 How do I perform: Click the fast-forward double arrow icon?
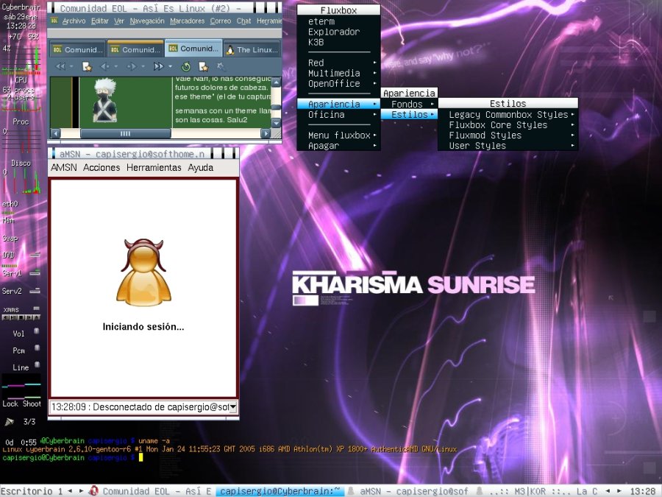[158, 66]
